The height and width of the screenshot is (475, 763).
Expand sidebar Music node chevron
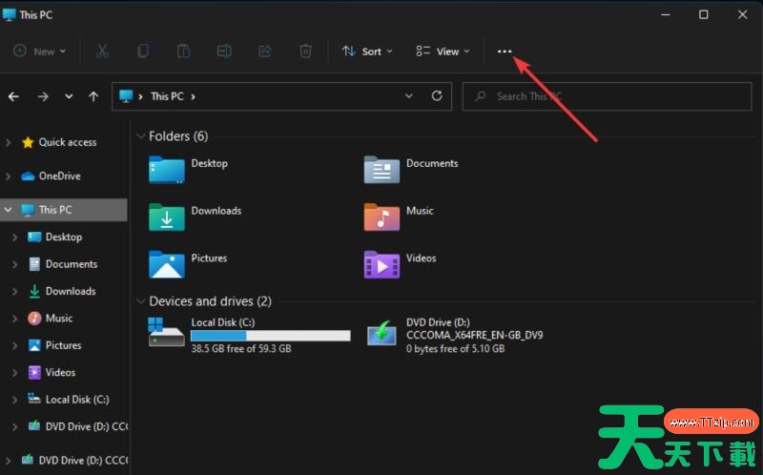14,319
